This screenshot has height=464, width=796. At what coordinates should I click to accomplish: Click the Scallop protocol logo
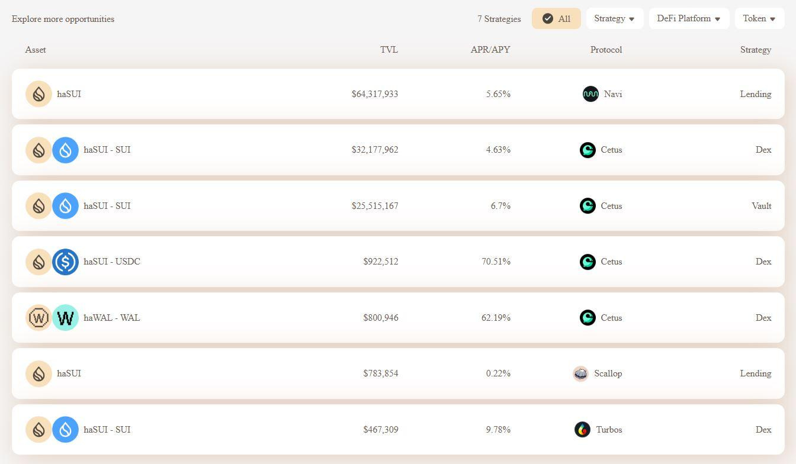(581, 373)
